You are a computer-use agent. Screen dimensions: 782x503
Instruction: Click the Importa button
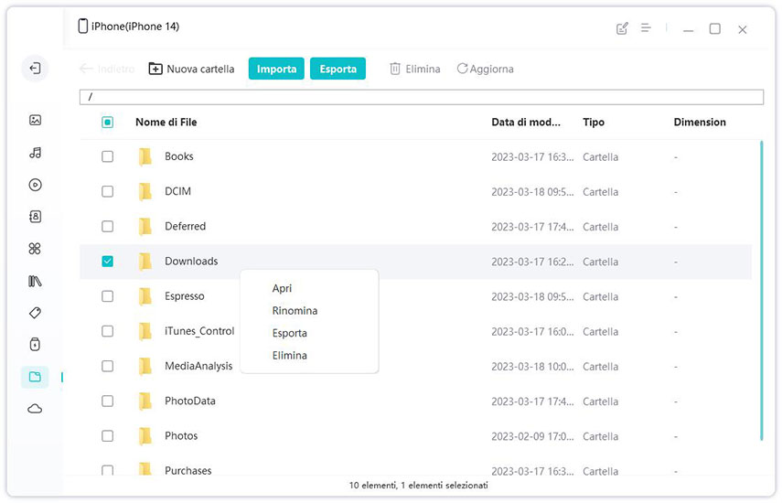[x=276, y=70]
